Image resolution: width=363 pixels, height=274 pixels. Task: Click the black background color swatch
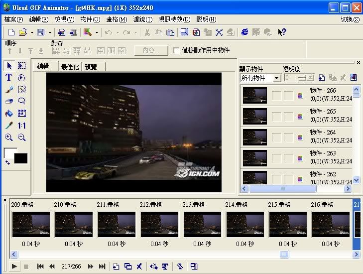point(21,158)
